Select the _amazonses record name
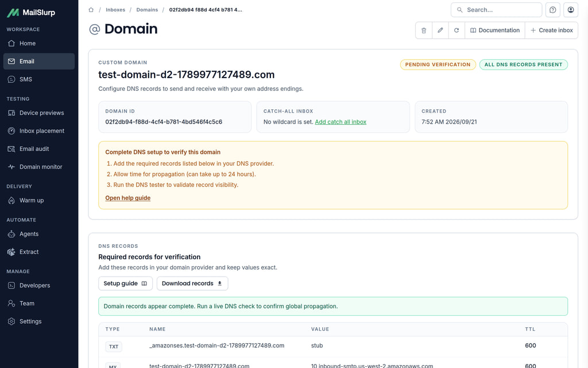Viewport: 588px width, 368px height. tap(216, 346)
